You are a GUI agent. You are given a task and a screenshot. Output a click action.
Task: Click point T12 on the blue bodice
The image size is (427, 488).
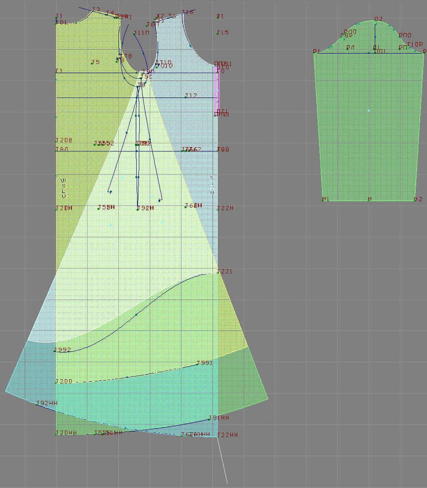[185, 97]
